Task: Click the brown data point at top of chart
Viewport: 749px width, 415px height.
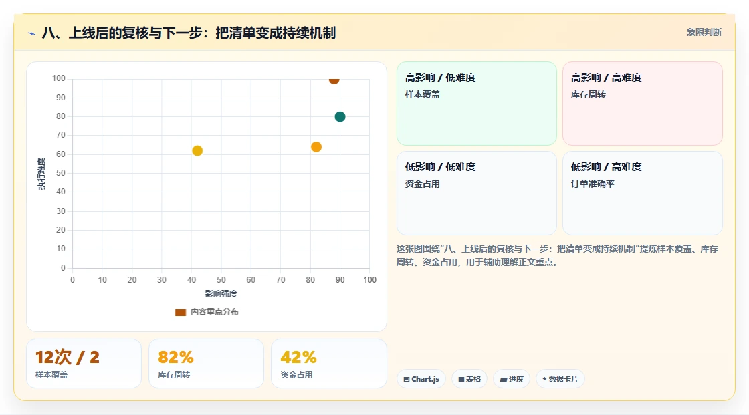Action: pyautogui.click(x=334, y=80)
